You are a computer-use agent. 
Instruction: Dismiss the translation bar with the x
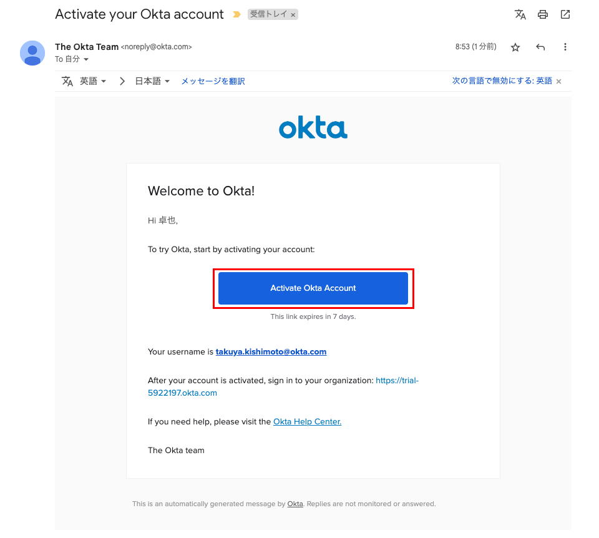tap(559, 82)
